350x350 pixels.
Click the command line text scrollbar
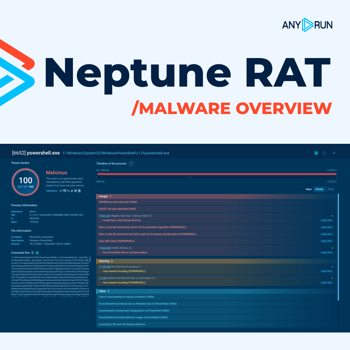coord(90,259)
